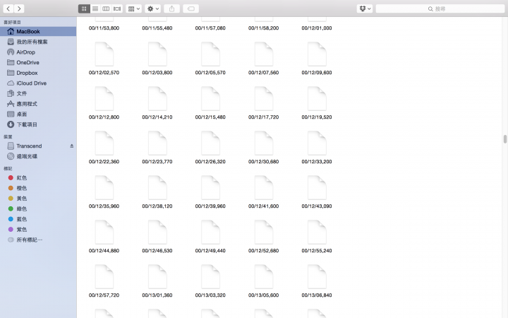This screenshot has height=318, width=508.
Task: Select file icon 00/12/35,960
Action: (104, 187)
